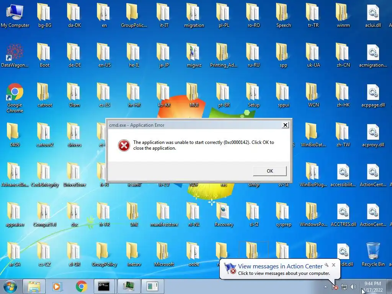Image resolution: width=392 pixels, height=294 pixels.
Task: Open the Action Center balloon wrench options
Action: (x=326, y=265)
